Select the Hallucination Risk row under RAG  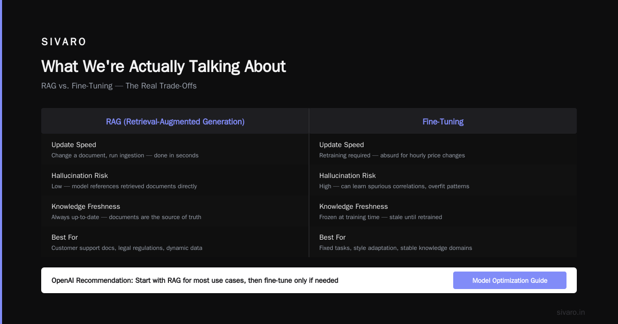[175, 181]
